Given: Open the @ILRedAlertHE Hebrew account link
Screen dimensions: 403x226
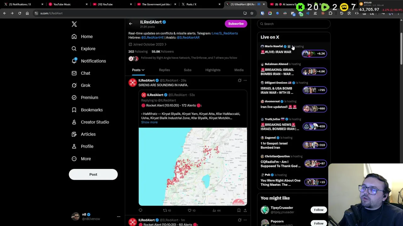Looking at the screenshot, I should pos(152,37).
